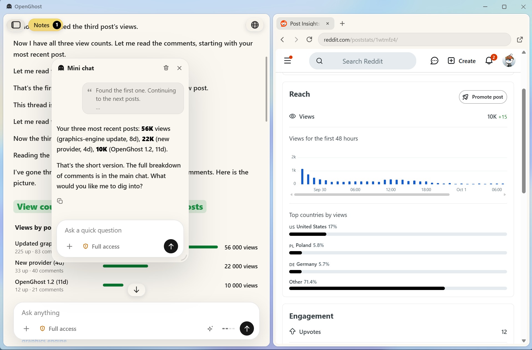Send the main chat message

point(247,328)
